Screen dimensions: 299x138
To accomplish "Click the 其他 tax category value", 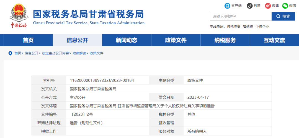I will [191, 114].
